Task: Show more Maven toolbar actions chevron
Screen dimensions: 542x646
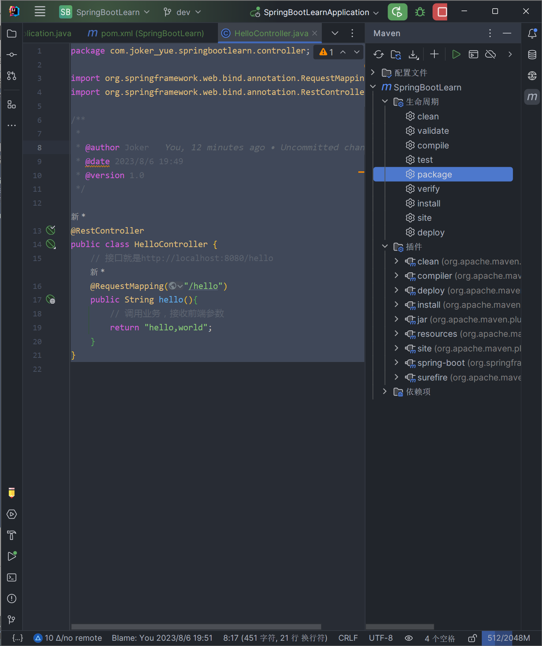Action: (x=510, y=55)
